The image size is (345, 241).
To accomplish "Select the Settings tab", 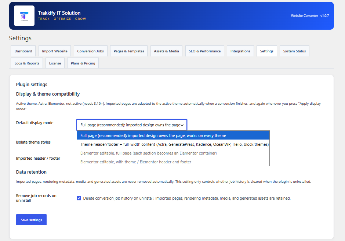I will (x=267, y=51).
